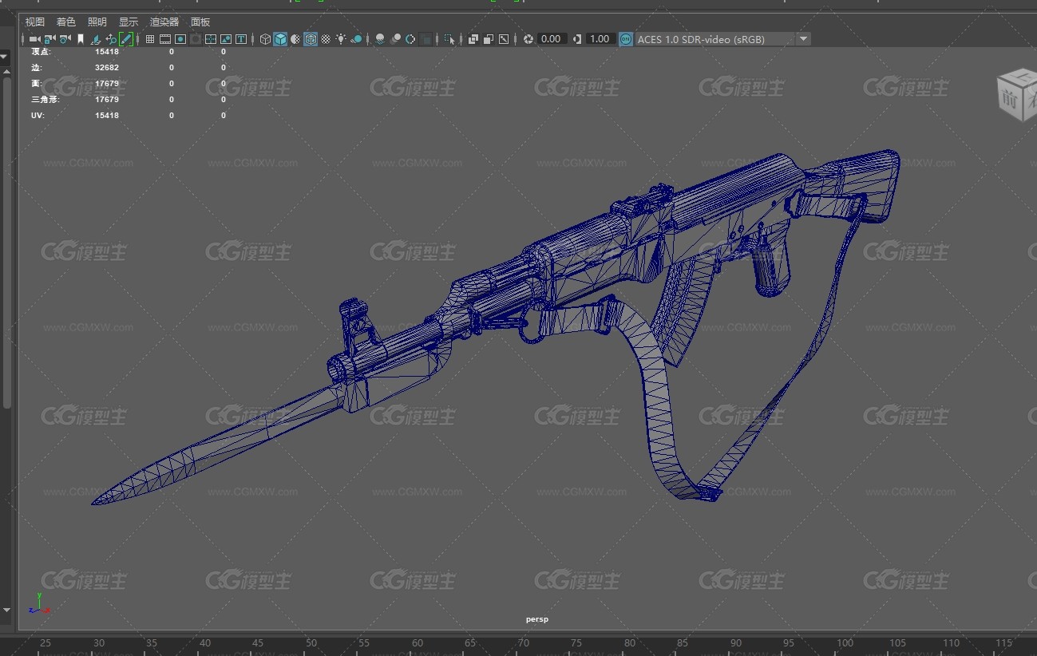The width and height of the screenshot is (1037, 656).
Task: Click the exposure value field 0.00
Action: [x=552, y=38]
